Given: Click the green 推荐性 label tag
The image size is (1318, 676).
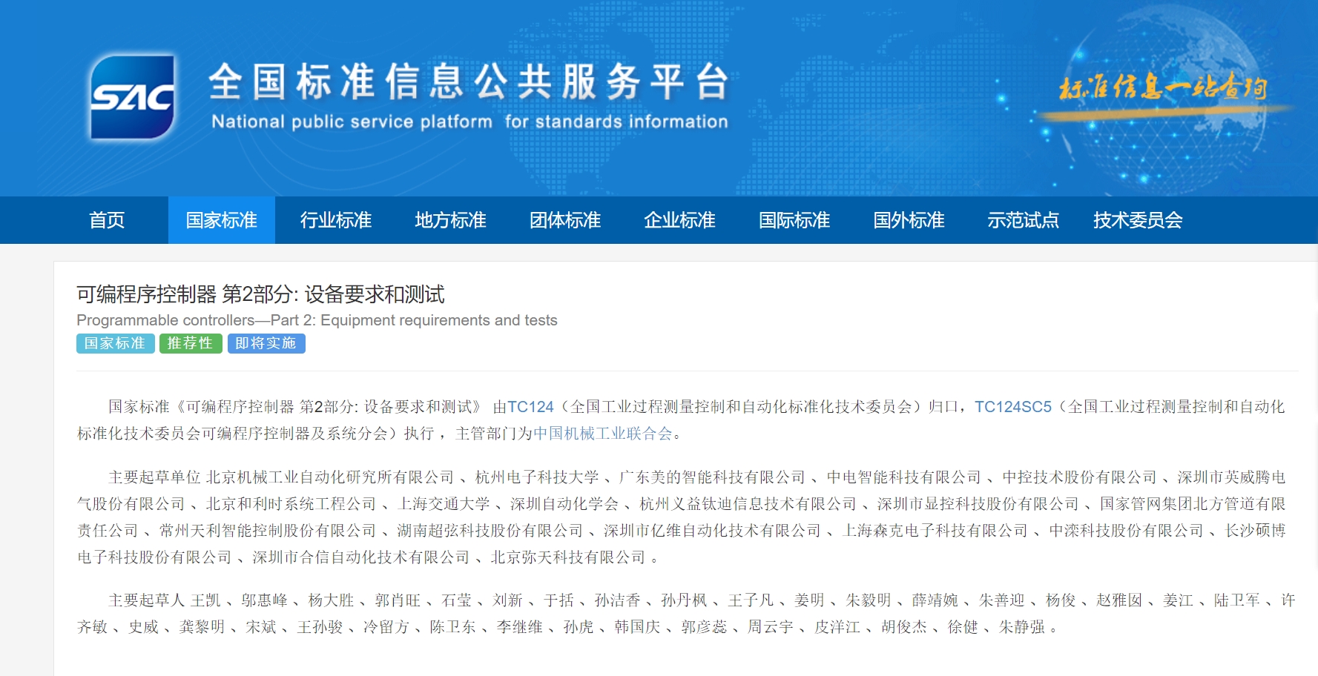Looking at the screenshot, I should [x=190, y=343].
